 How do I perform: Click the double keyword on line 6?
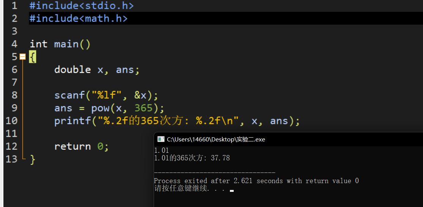pos(72,70)
